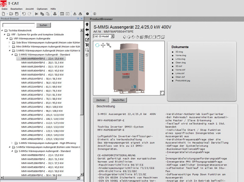The width and height of the screenshot is (244, 182).
Task: Click the export arrow-right panel icon
Action: (x=67, y=14)
